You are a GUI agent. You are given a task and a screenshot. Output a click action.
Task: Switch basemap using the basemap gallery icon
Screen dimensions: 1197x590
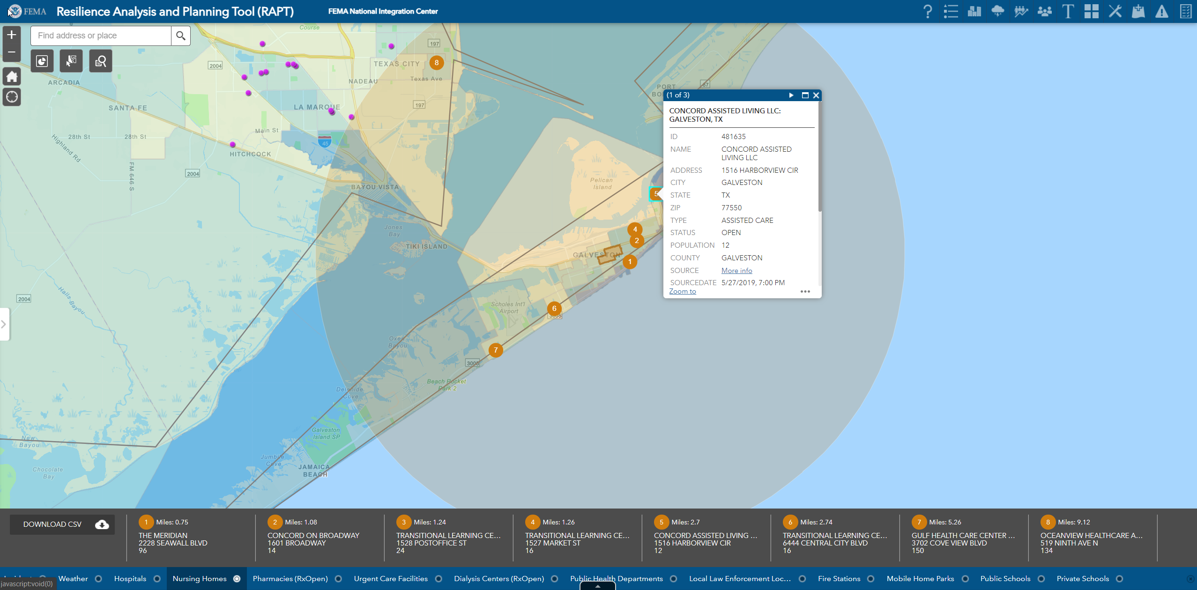(1092, 11)
